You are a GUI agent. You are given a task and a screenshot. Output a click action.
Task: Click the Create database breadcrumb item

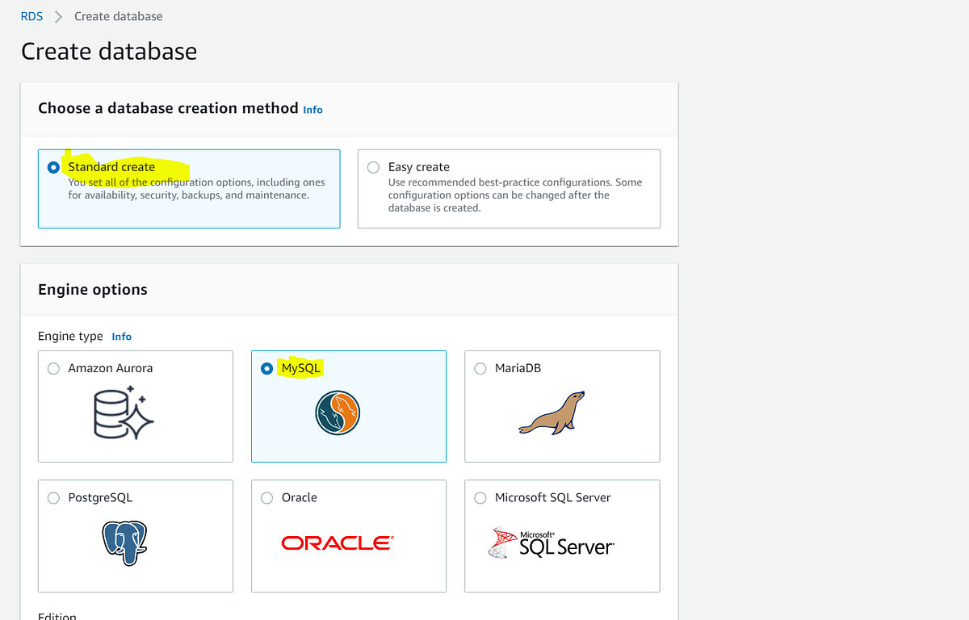pyautogui.click(x=118, y=15)
